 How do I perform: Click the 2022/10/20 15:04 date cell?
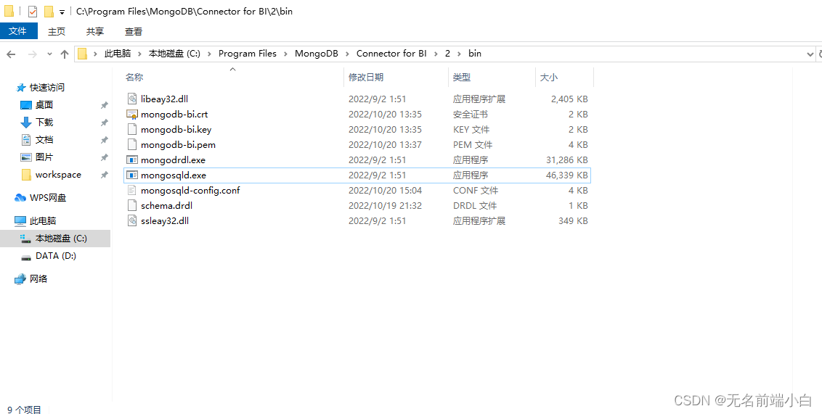tap(386, 190)
